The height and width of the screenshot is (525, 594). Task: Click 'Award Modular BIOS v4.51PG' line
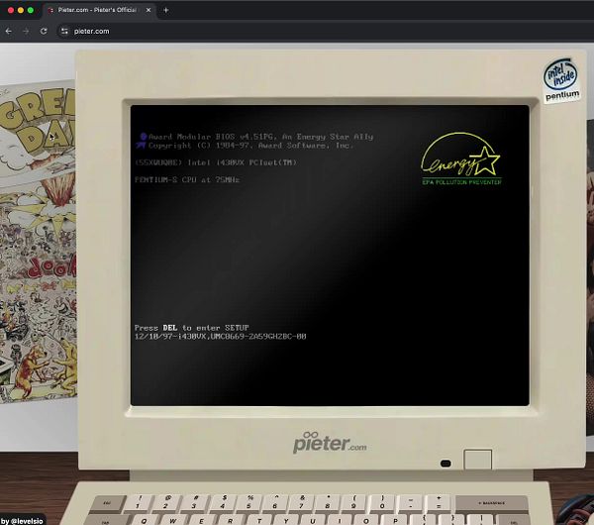coord(260,137)
